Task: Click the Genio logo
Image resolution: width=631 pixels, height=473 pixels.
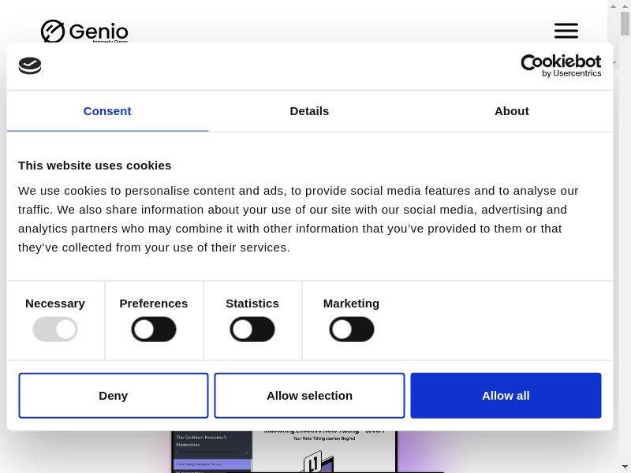Action: [x=84, y=32]
